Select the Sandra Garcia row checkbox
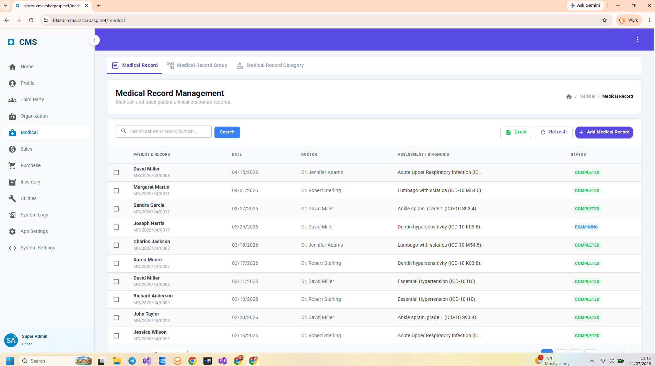The height and width of the screenshot is (366, 655). pos(116,209)
